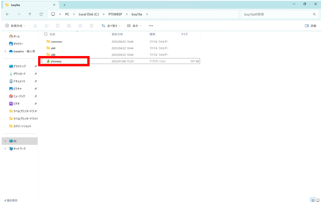Expand the ネットワーク tree node

tap(5, 149)
